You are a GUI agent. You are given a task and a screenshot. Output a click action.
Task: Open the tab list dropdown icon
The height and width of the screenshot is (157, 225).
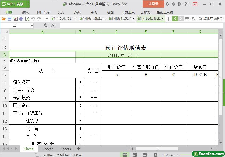coord(194,19)
